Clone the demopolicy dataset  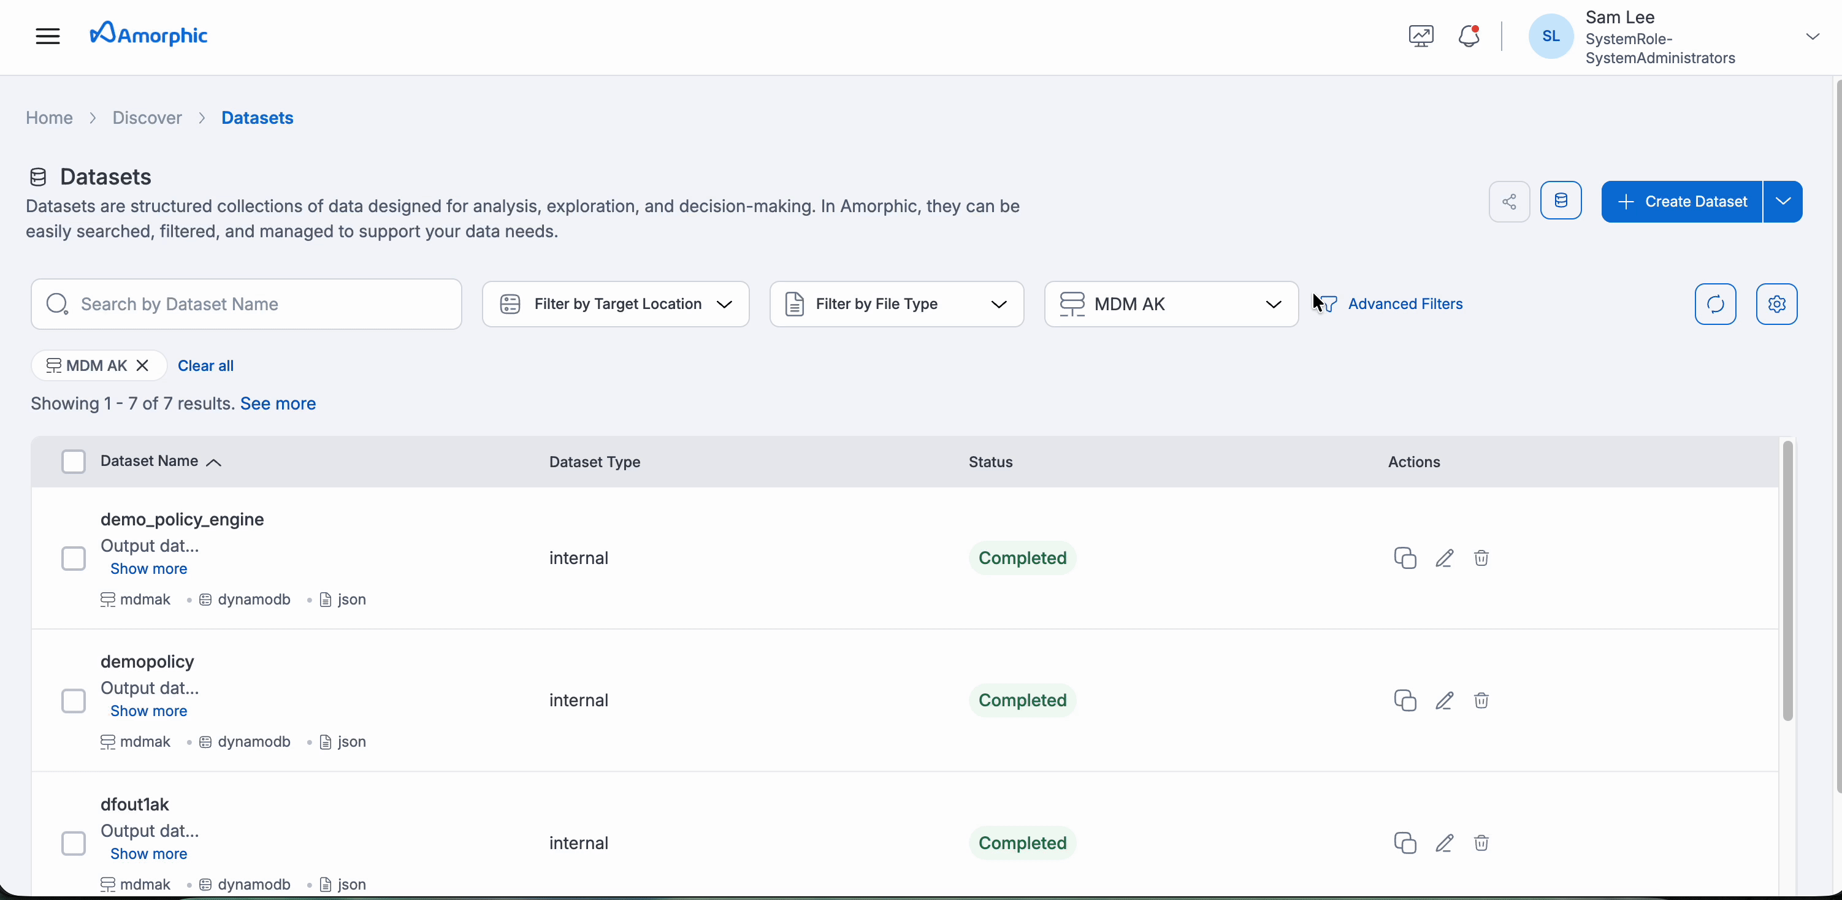coord(1404,701)
